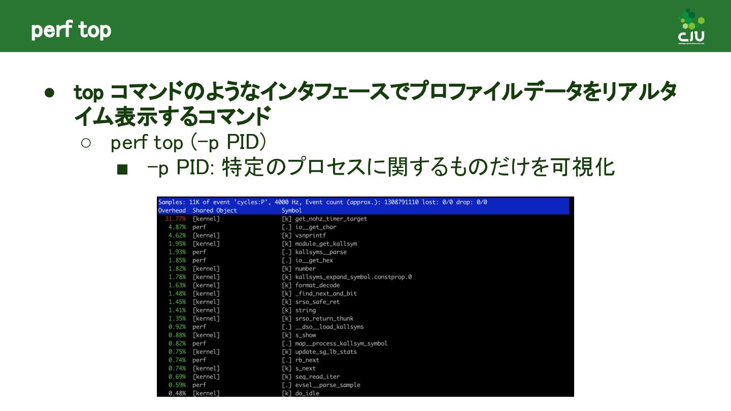The image size is (731, 411).
Task: Select the 'perf top (-p PID)' bullet text
Action: tap(188, 143)
